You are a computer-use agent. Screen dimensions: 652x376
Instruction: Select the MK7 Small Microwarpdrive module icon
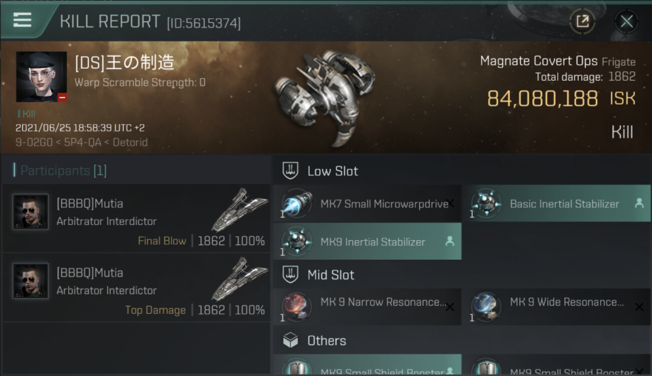click(297, 204)
